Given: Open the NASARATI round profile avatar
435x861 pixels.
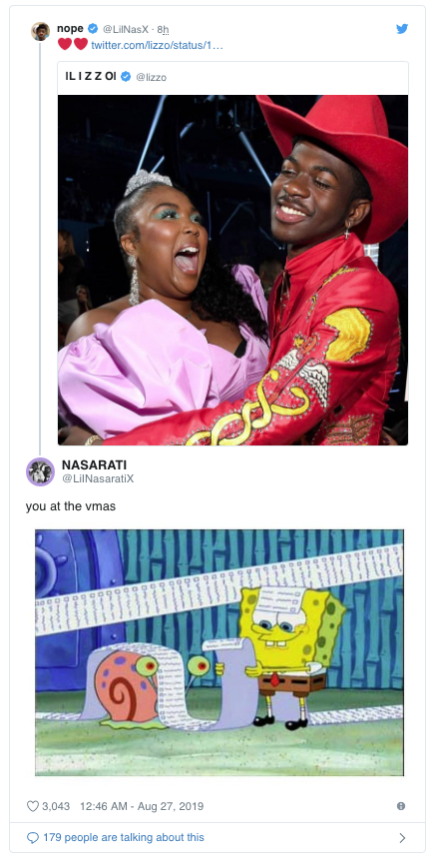Looking at the screenshot, I should [x=40, y=471].
